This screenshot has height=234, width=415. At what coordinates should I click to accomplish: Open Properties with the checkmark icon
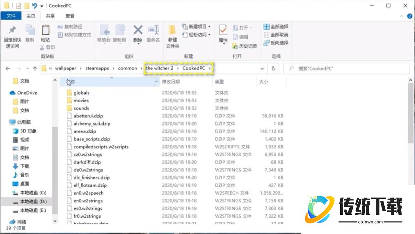click(x=223, y=31)
